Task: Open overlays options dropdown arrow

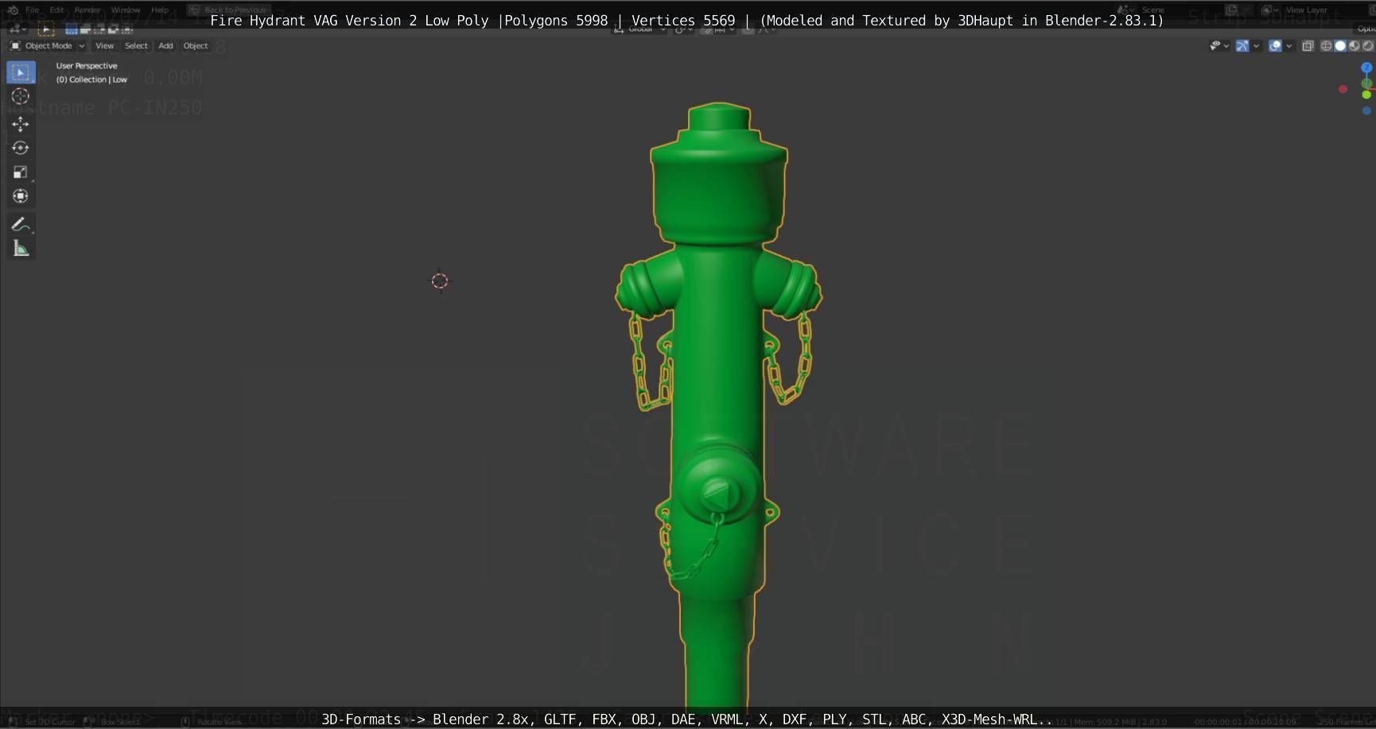Action: [x=1289, y=46]
